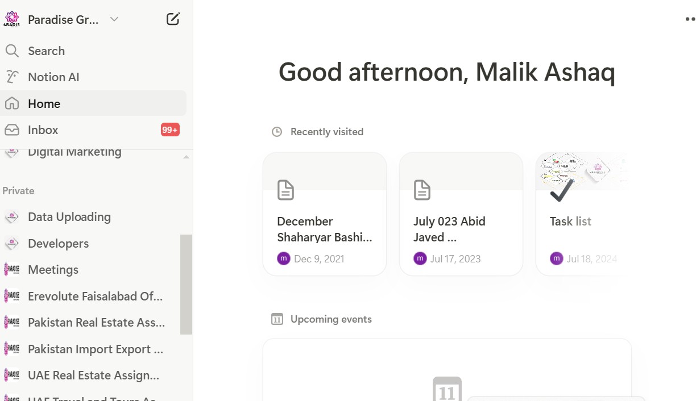Open Erevolute Faisalabad Office page

coord(96,296)
